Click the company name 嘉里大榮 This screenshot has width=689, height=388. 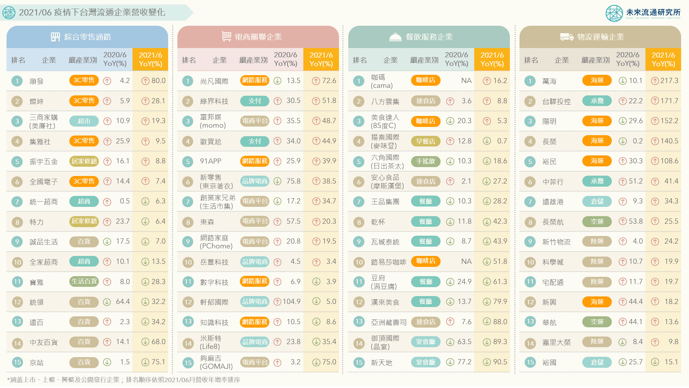tap(557, 343)
